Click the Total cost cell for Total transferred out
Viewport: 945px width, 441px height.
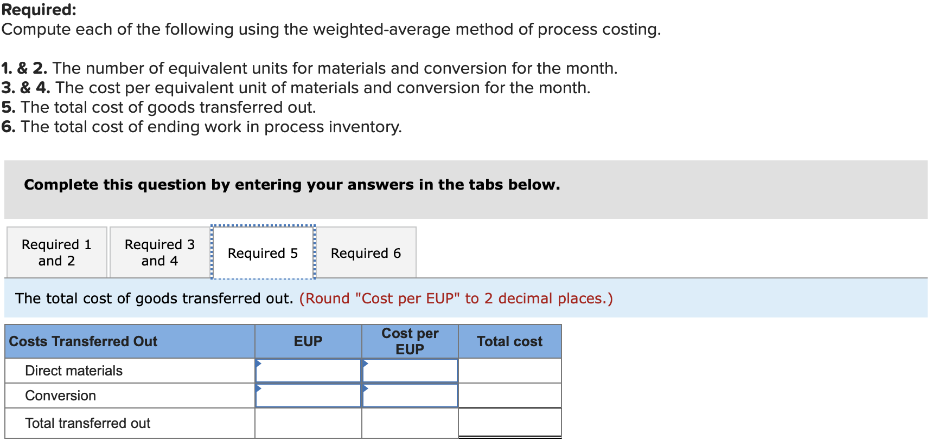click(510, 423)
